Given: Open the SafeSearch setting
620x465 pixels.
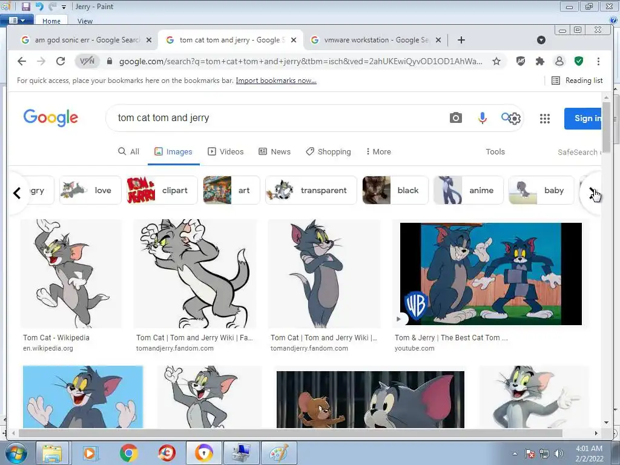Looking at the screenshot, I should (579, 152).
